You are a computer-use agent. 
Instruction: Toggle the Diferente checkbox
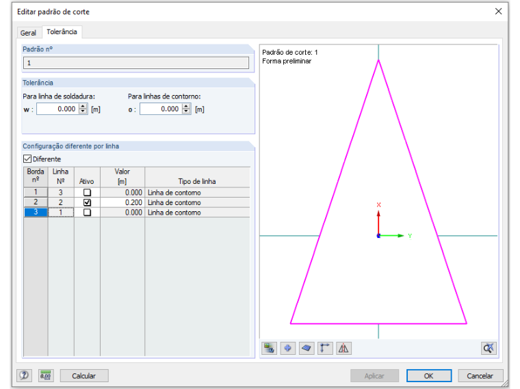pos(27,159)
